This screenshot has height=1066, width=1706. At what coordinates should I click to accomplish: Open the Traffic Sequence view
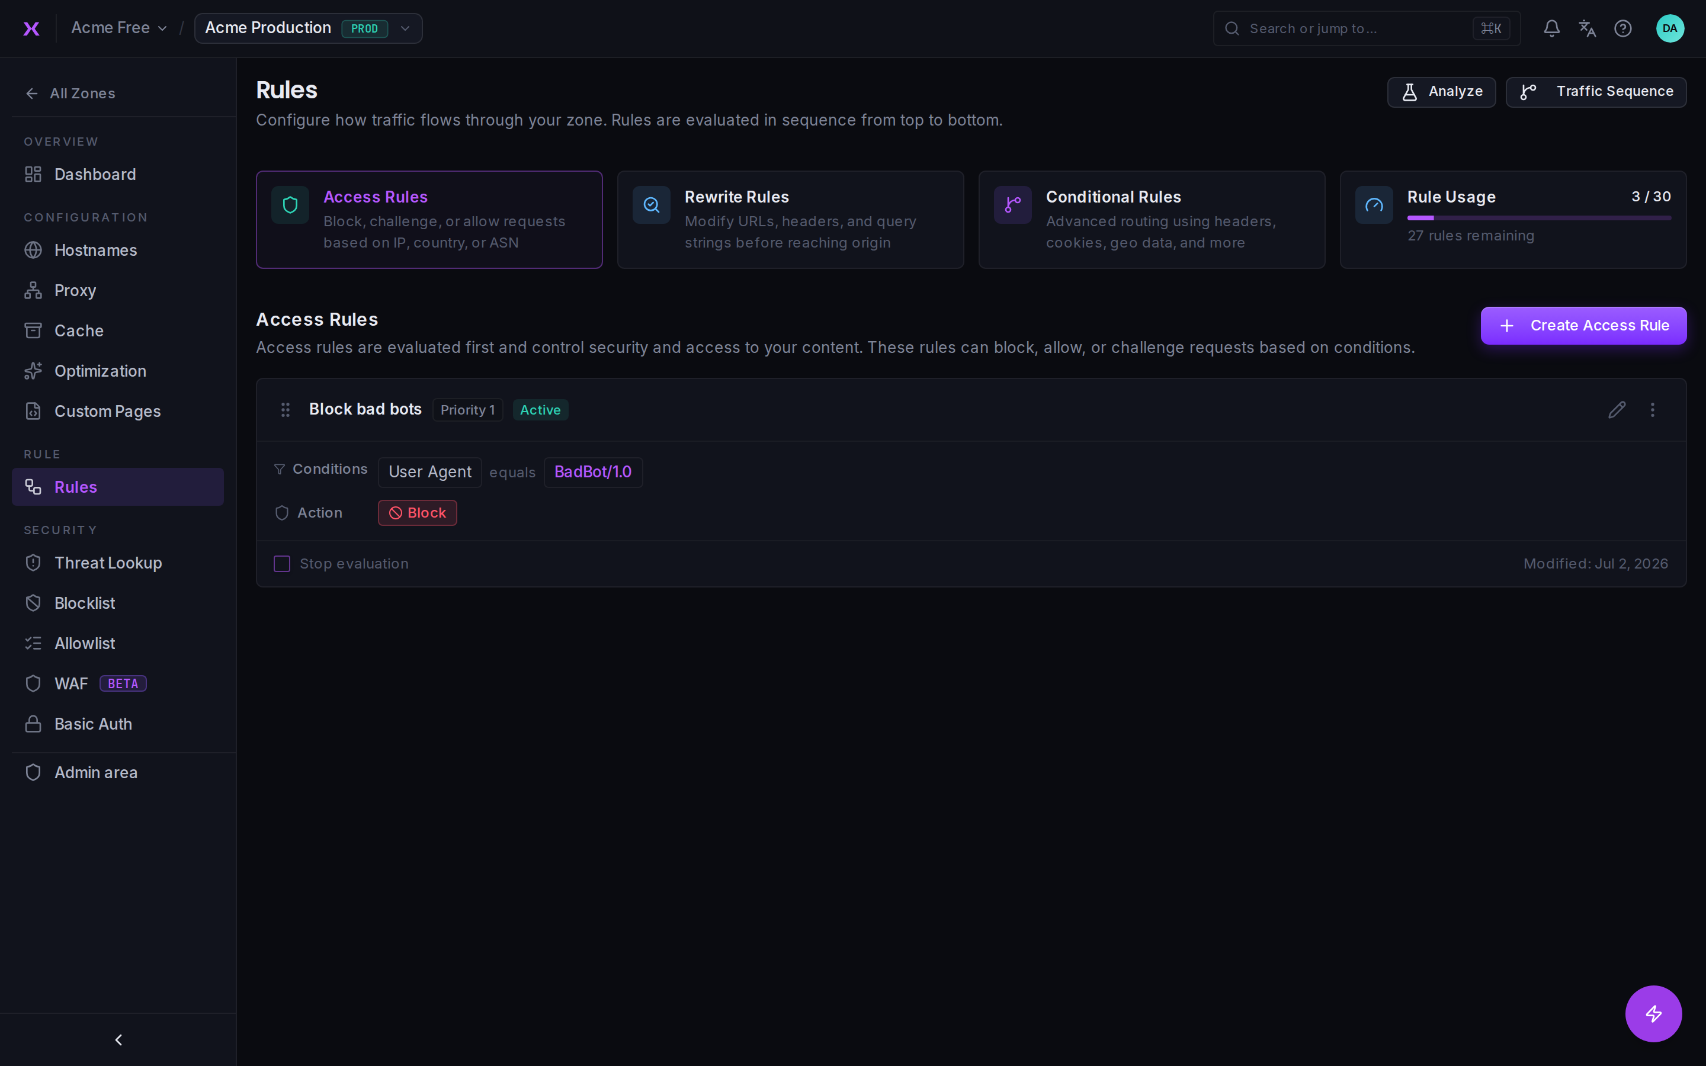[x=1595, y=92]
